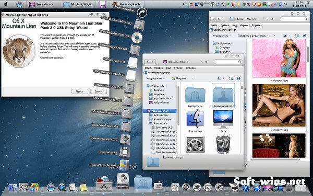Viewport: 313px width, 196px height.
Task: Open Сеть iMac icon in file pane
Action: click(x=223, y=119)
